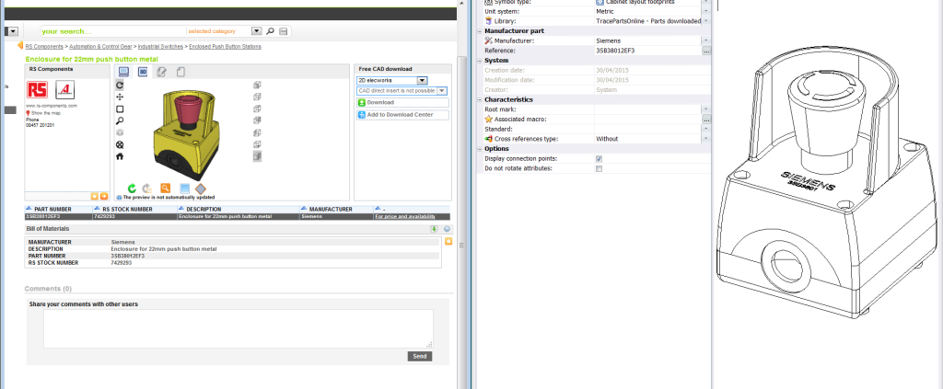Click the blue square view icon below preview

coord(185,189)
